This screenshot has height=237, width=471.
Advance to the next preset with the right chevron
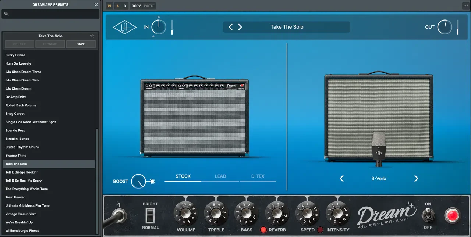tap(240, 27)
